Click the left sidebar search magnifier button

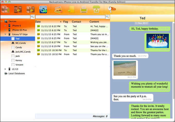33,17
